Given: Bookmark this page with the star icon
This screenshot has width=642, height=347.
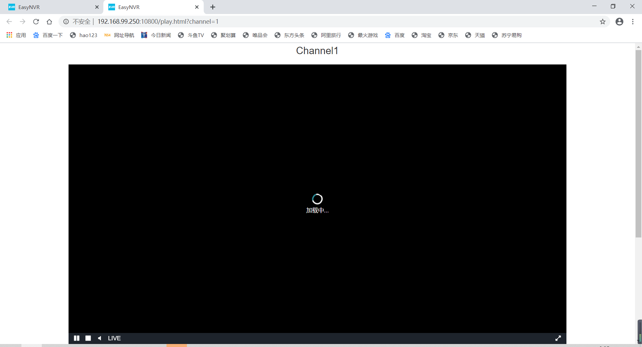Looking at the screenshot, I should (x=603, y=22).
